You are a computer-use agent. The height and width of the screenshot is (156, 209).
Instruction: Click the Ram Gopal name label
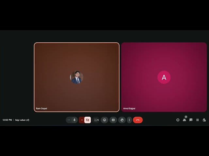pyautogui.click(x=41, y=108)
